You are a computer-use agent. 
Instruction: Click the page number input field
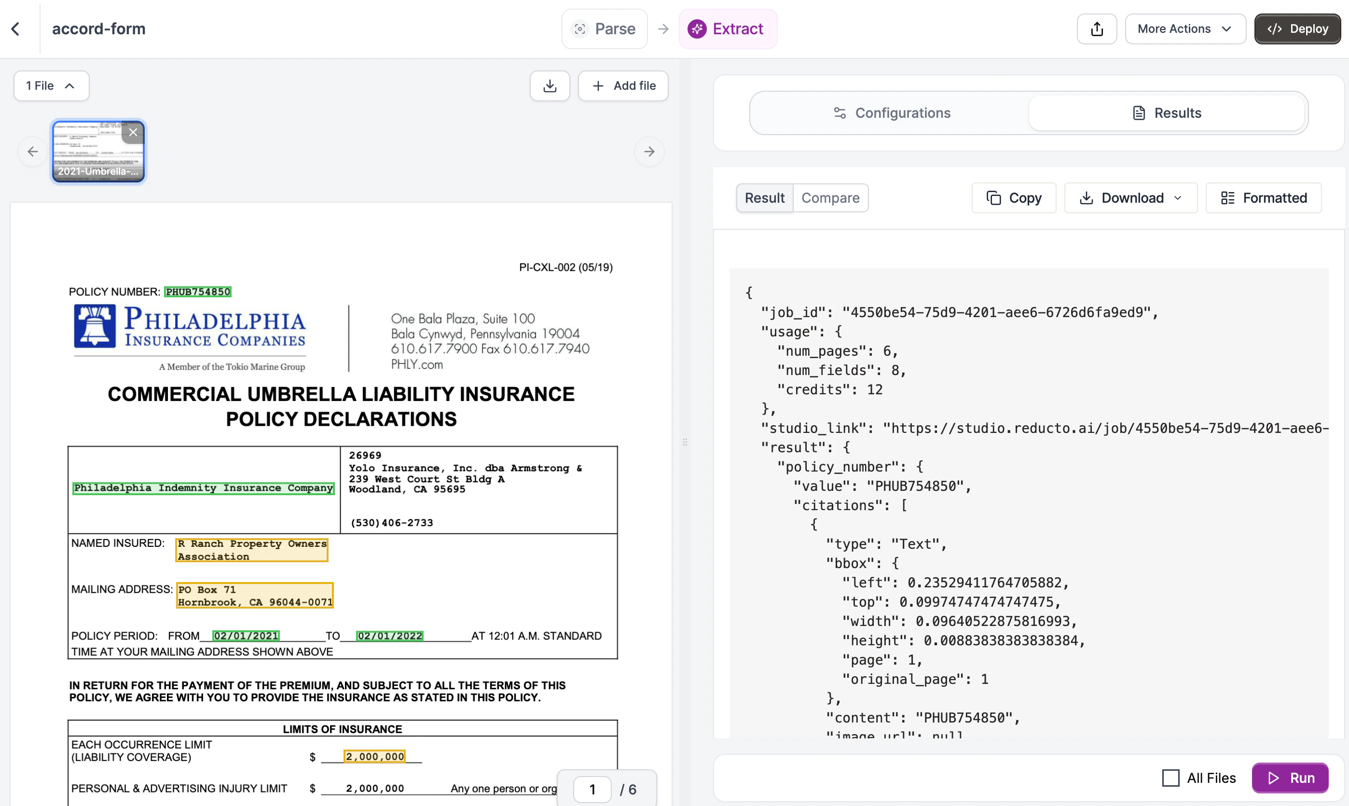click(x=592, y=789)
